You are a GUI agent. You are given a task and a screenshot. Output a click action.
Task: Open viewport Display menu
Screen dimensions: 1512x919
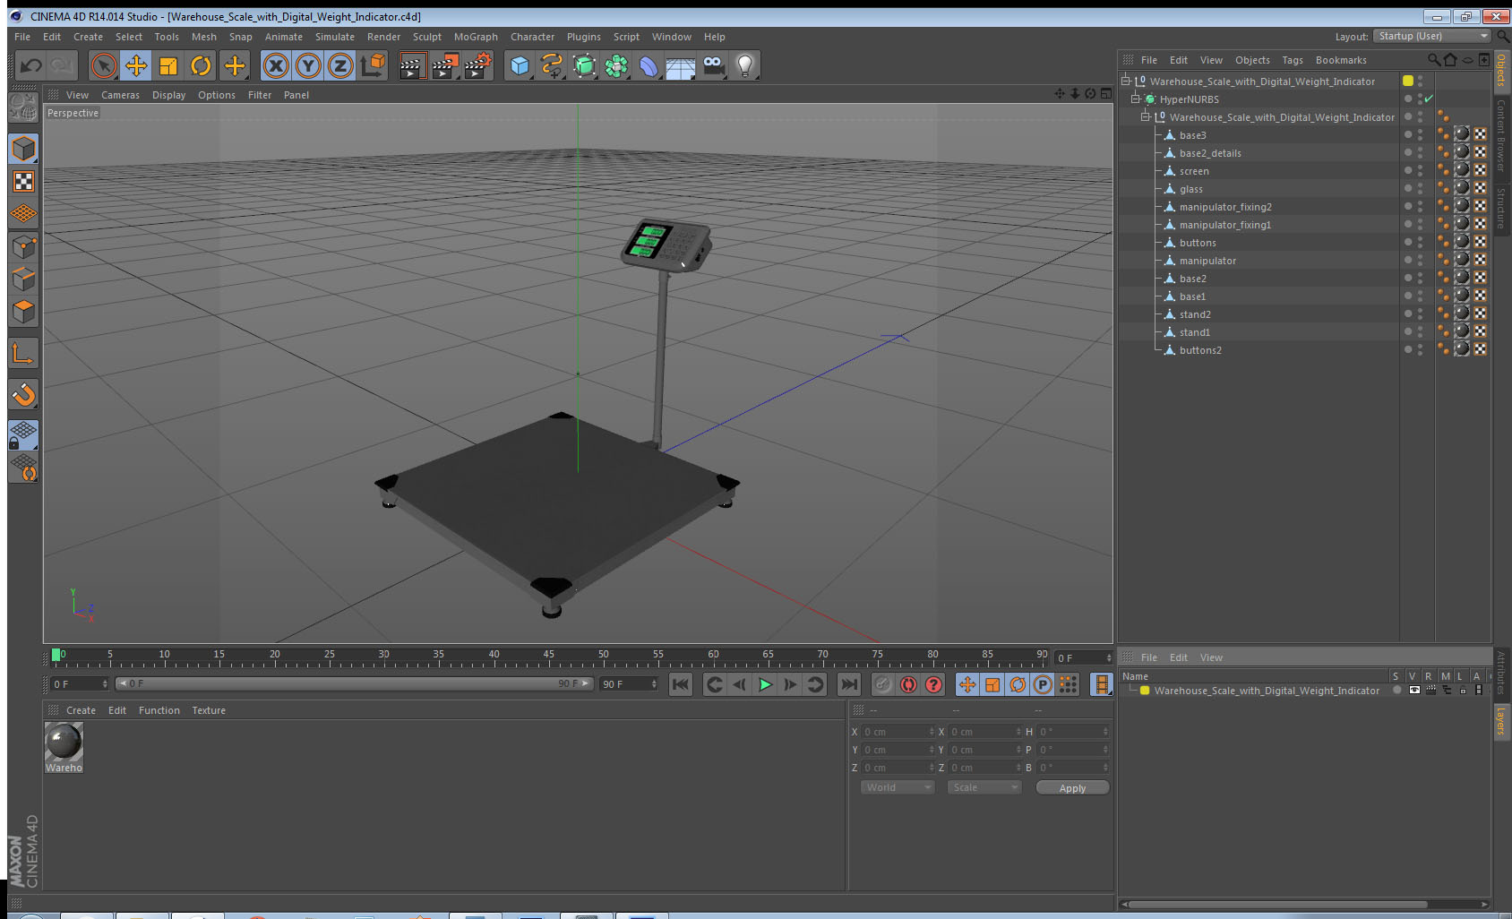[168, 95]
